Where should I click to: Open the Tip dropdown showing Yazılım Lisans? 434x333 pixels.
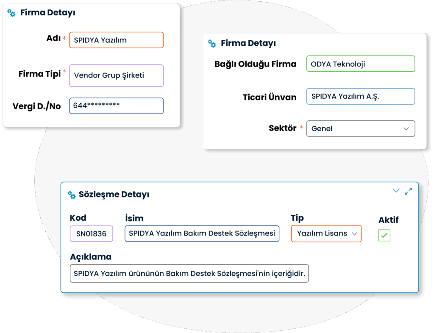tap(326, 234)
